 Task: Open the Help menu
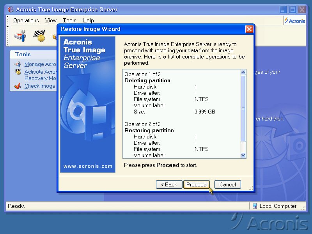coord(88,21)
